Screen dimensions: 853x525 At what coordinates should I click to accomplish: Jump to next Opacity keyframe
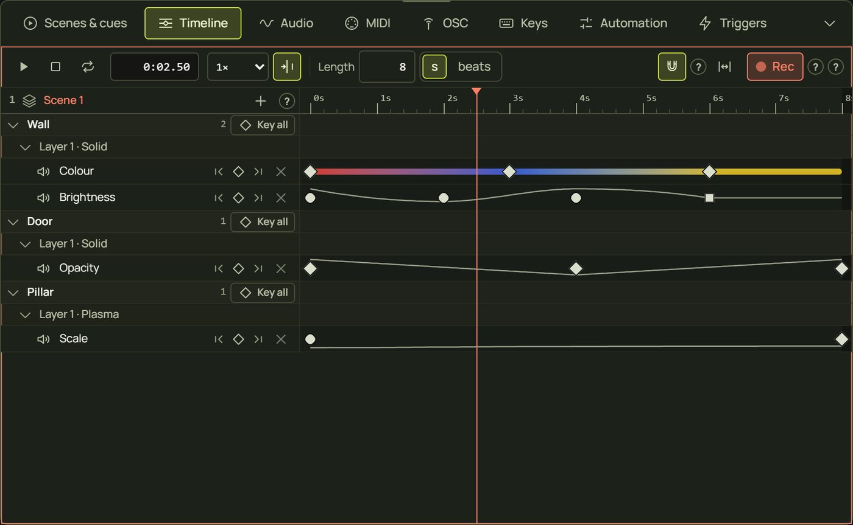[x=258, y=268]
